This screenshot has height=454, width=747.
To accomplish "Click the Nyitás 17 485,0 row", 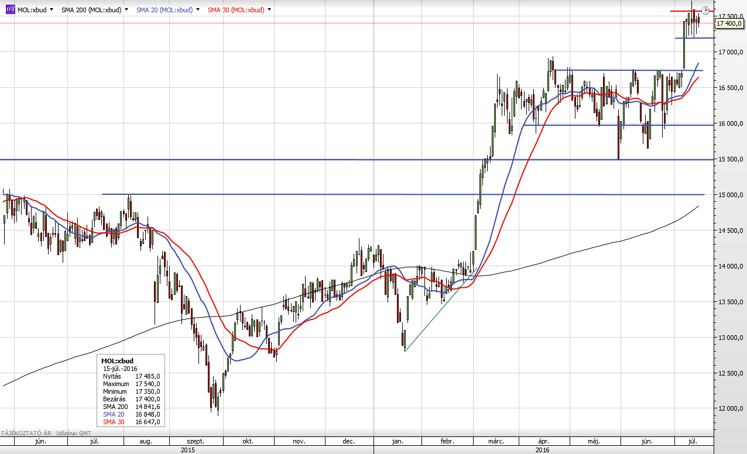I will click(131, 376).
